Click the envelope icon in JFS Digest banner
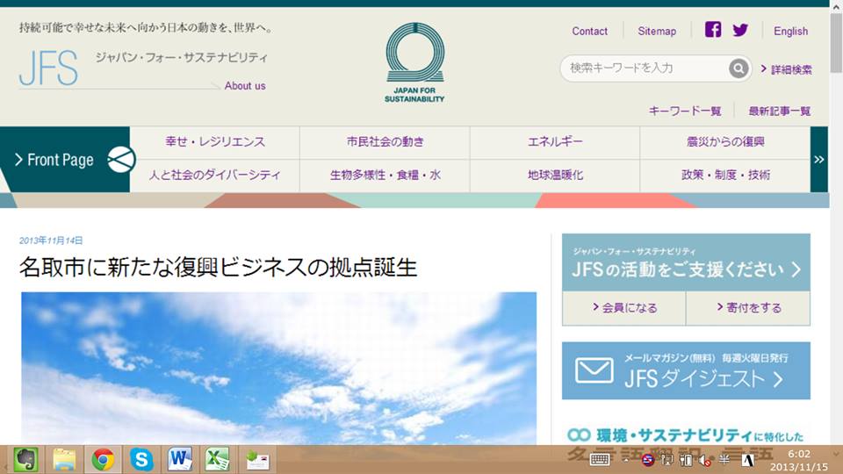The height and width of the screenshot is (474, 843). 594,370
